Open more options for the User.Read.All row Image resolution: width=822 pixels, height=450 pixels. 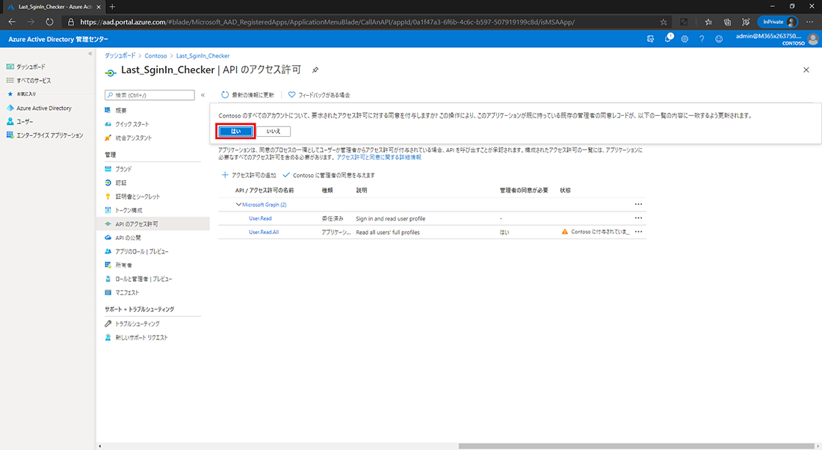point(638,231)
